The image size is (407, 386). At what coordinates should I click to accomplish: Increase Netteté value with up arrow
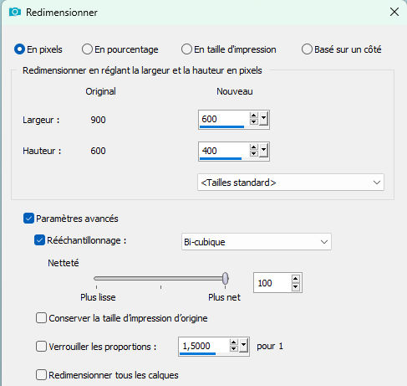(x=295, y=279)
